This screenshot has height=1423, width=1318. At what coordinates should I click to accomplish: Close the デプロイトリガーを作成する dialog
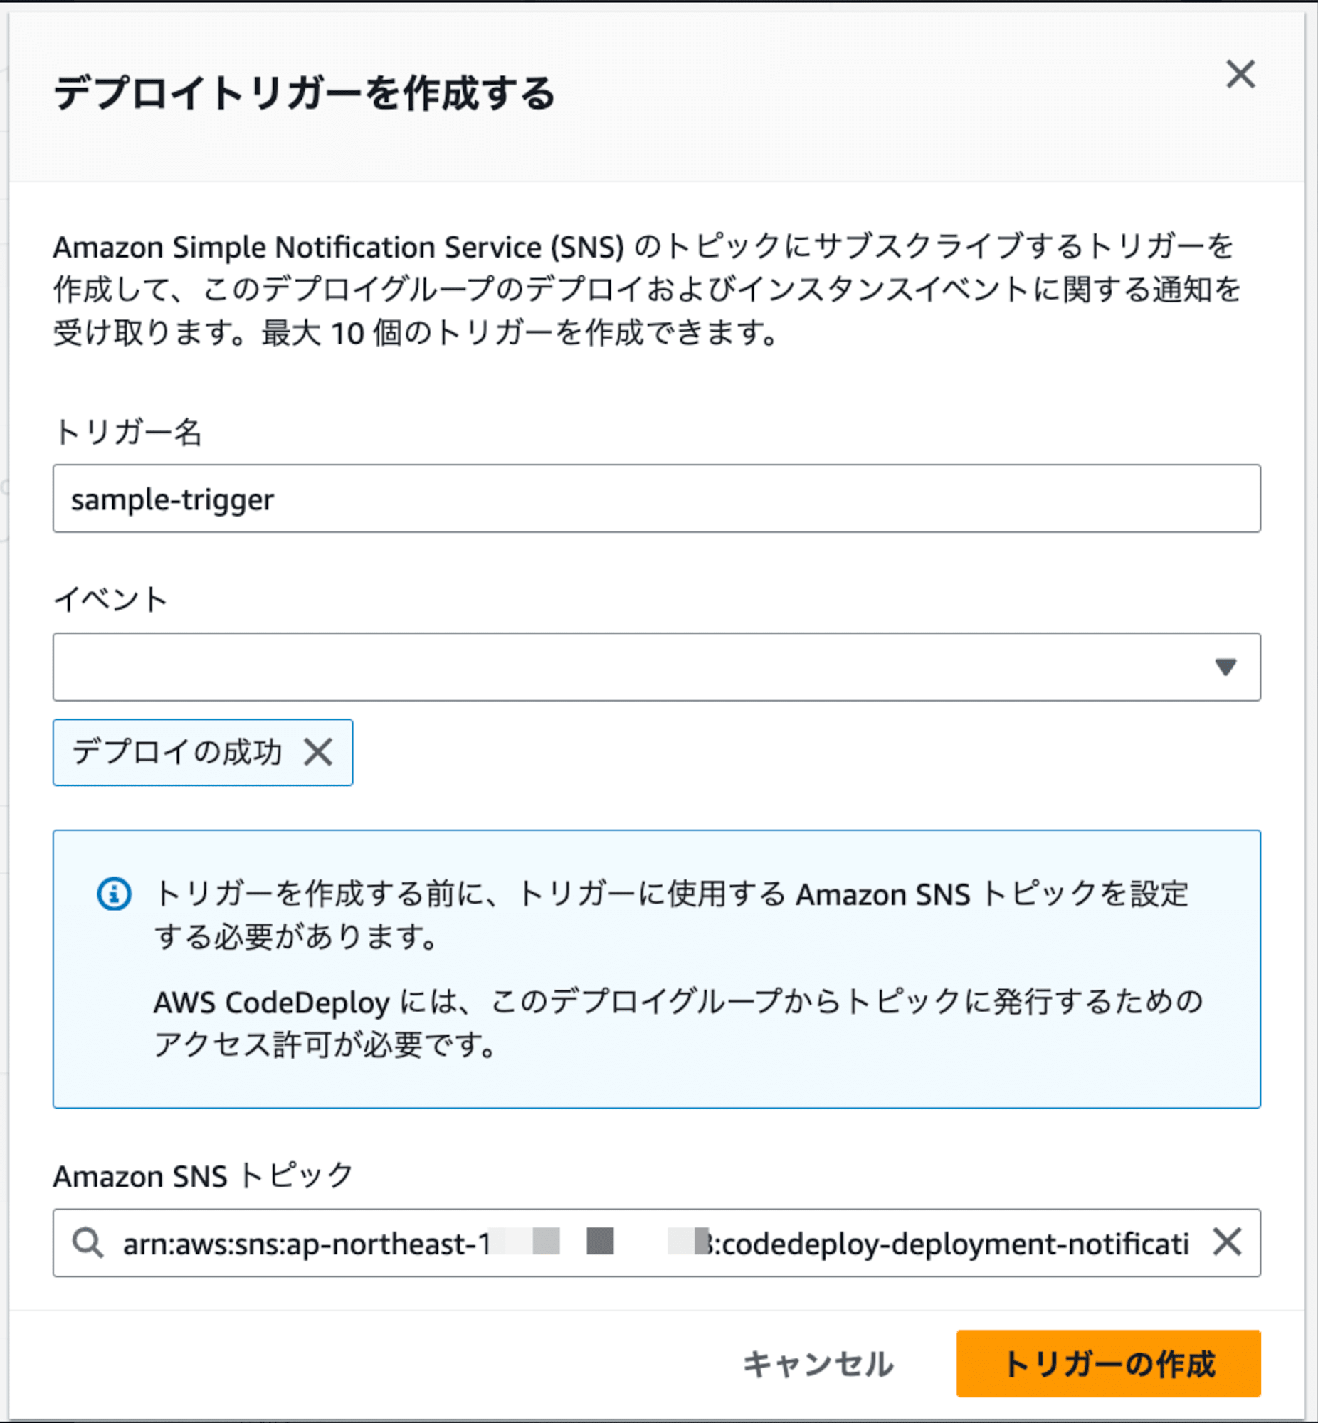coord(1240,74)
